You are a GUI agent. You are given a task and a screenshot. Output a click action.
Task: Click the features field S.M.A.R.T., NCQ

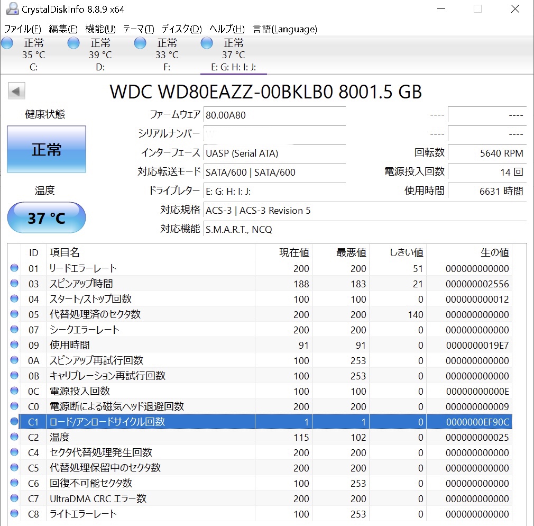[365, 230]
